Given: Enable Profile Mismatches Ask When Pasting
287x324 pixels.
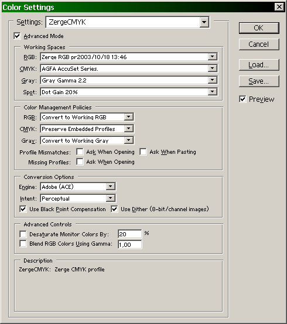Looking at the screenshot, I should (143, 152).
